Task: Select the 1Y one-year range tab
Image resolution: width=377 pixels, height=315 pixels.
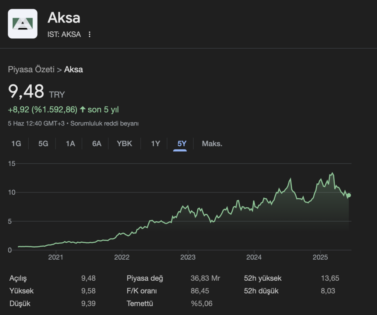Action: pyautogui.click(x=155, y=143)
